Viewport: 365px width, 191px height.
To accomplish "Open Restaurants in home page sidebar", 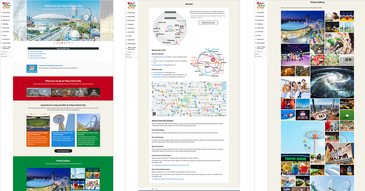I will 6,20.
